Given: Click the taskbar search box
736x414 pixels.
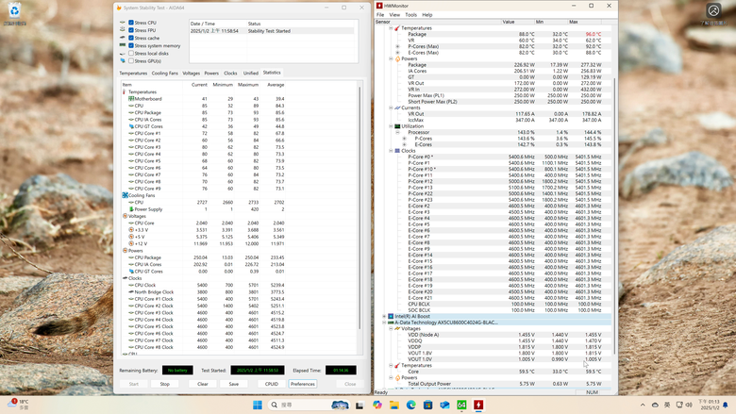Looking at the screenshot, I should click(309, 406).
